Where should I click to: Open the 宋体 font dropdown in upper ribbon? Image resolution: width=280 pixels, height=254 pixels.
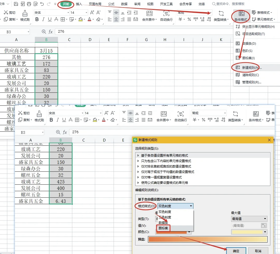point(68,12)
